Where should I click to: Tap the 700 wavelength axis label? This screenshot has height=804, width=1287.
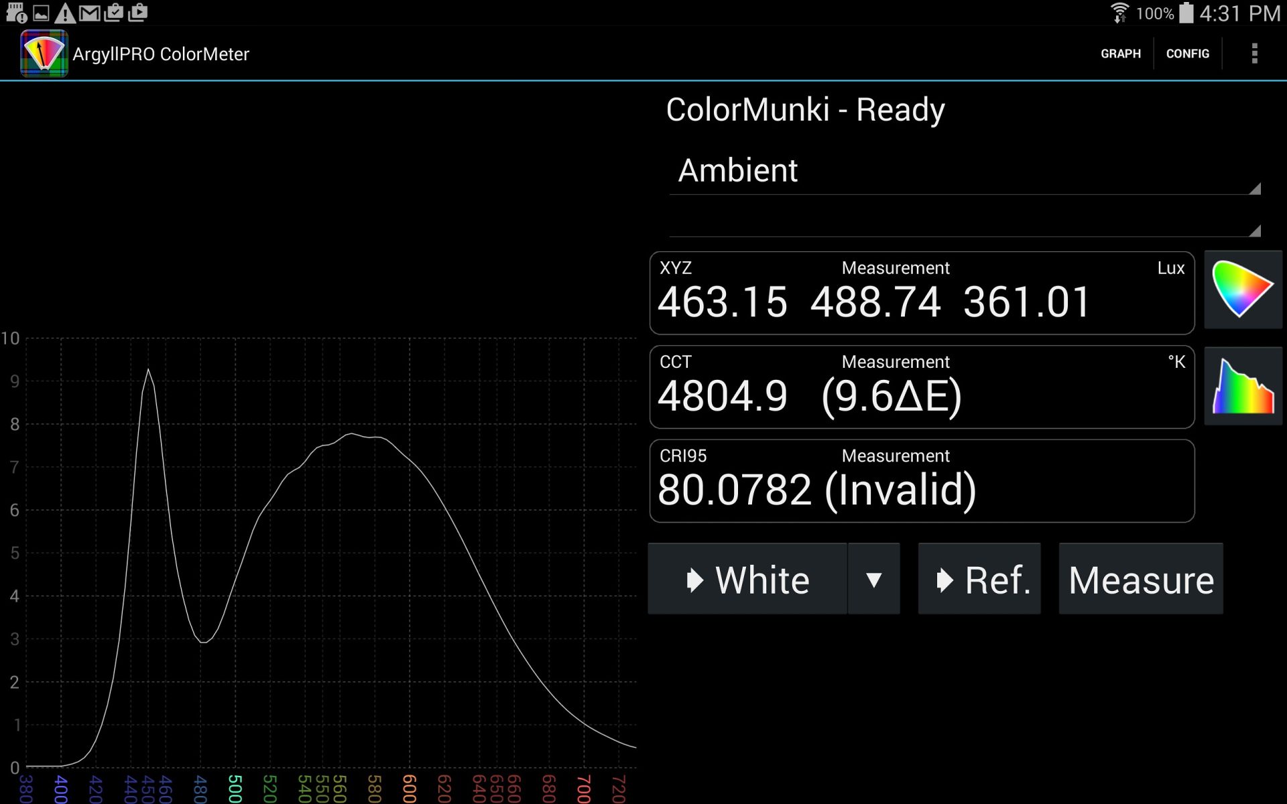(584, 789)
